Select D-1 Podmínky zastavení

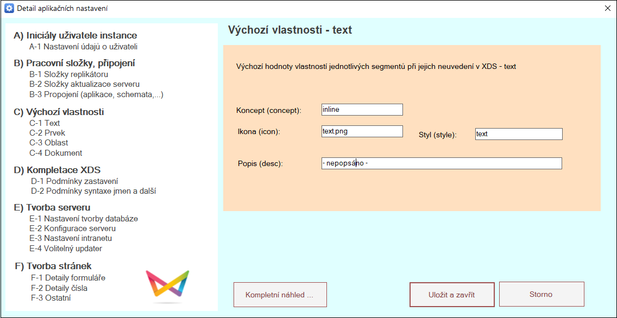point(74,181)
